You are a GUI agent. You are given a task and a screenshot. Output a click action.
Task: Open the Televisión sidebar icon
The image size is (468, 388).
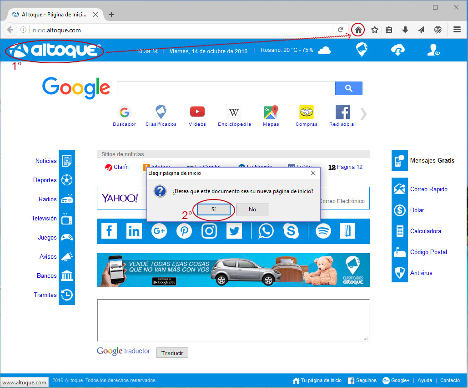[66, 219]
